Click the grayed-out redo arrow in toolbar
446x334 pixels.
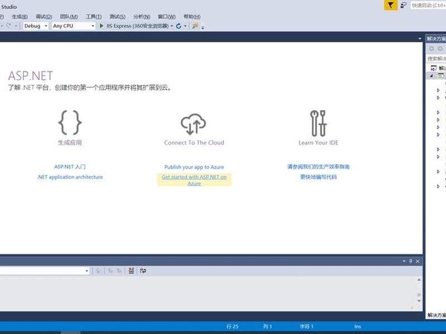click(x=8, y=26)
